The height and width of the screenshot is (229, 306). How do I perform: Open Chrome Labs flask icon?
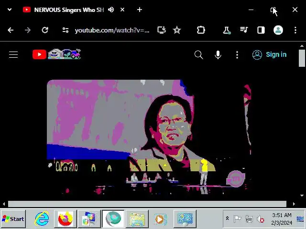pyautogui.click(x=227, y=30)
